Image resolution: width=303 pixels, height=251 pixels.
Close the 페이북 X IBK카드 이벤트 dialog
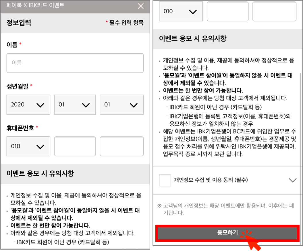141,6
